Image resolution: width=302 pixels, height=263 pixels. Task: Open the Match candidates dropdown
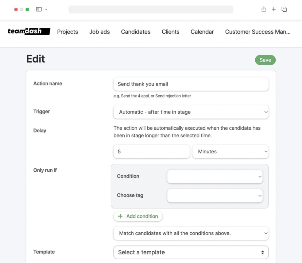point(191,233)
